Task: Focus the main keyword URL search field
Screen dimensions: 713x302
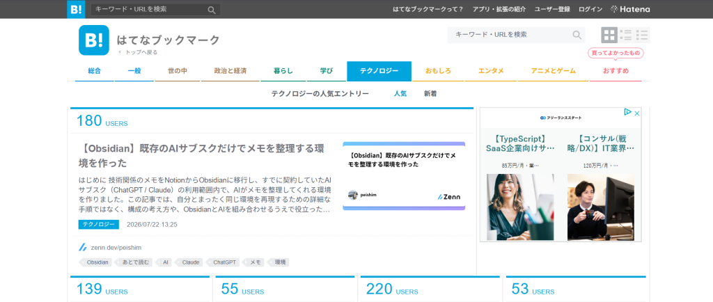Action: 516,35
